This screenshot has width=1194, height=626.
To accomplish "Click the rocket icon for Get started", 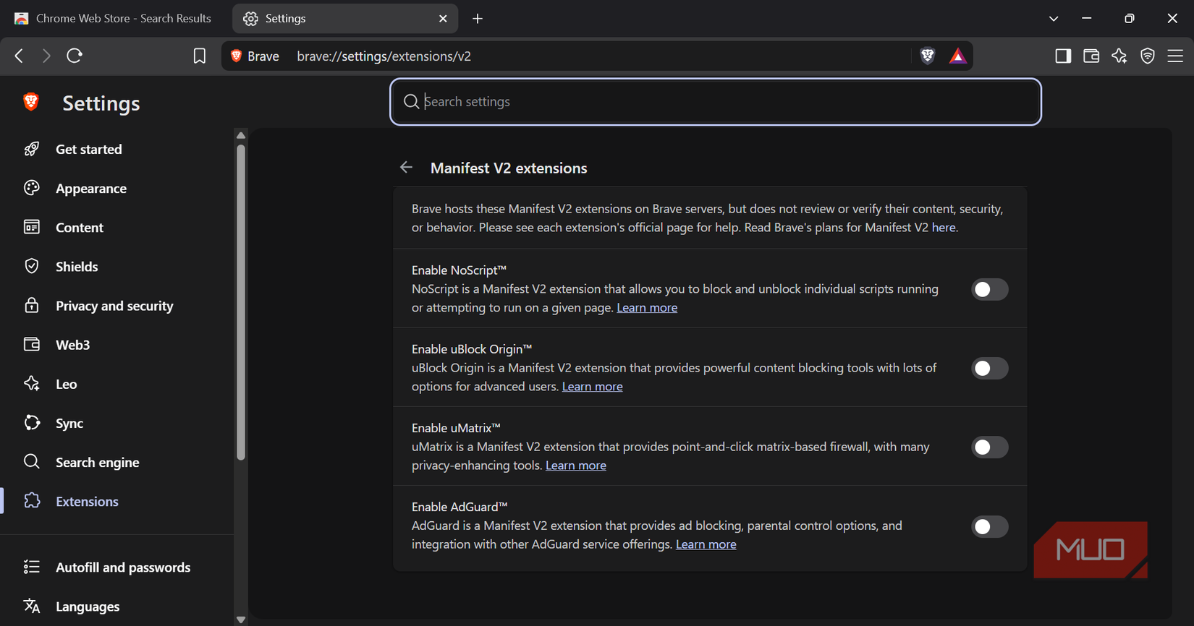I will (x=32, y=149).
